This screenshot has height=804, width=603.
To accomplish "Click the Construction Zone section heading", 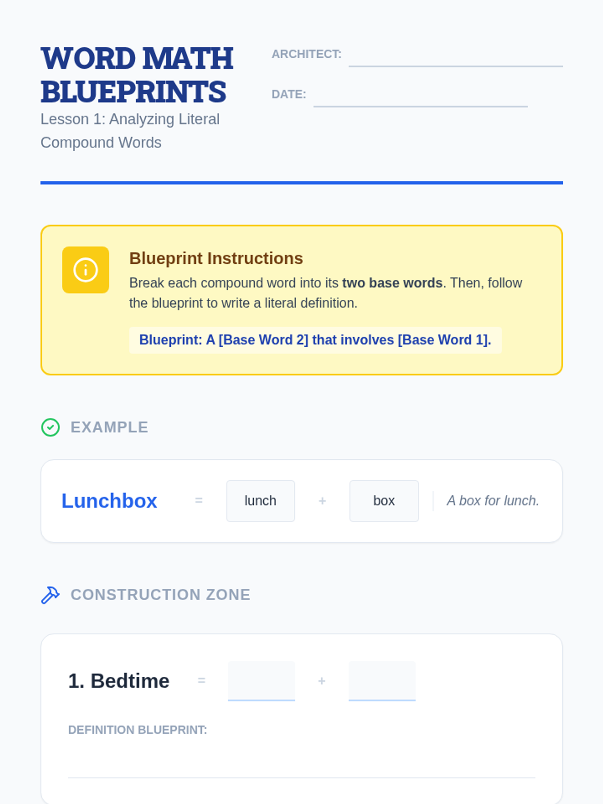I will [x=160, y=595].
